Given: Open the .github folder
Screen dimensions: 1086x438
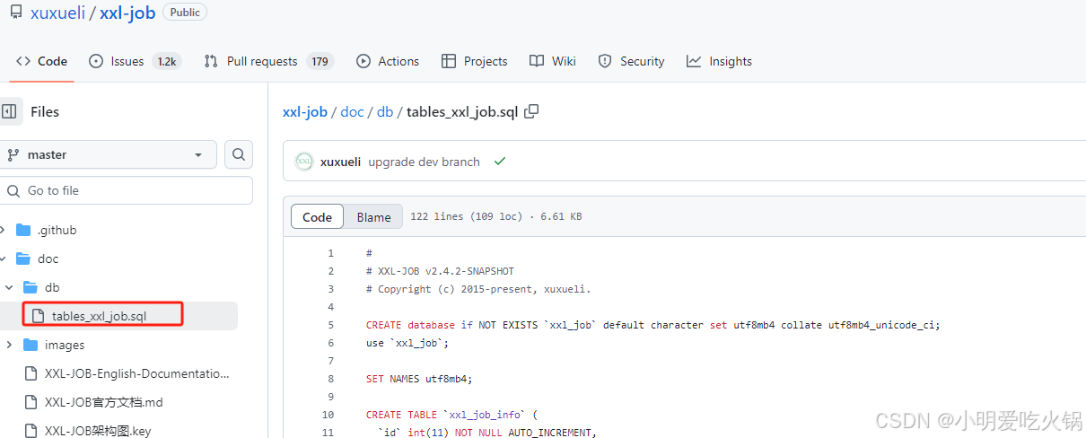Looking at the screenshot, I should 57,230.
